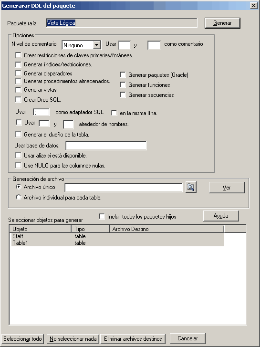
Task: Sort by Objeto column header
Action: tap(41, 229)
